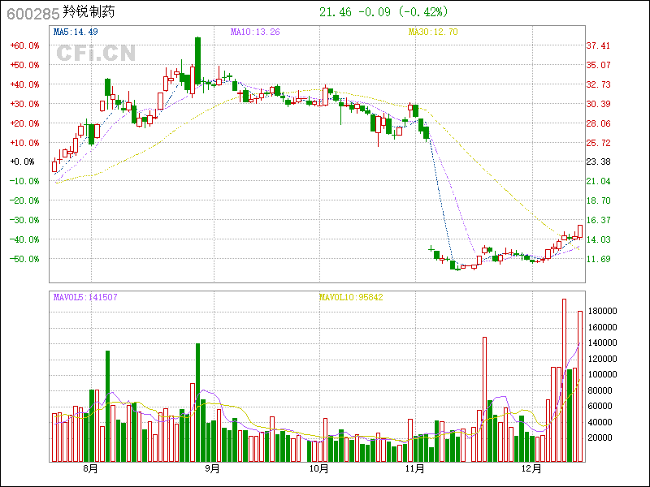This screenshot has height=487, width=650.
Task: Select the MAVOL5:141507 volume label
Action: (85, 297)
